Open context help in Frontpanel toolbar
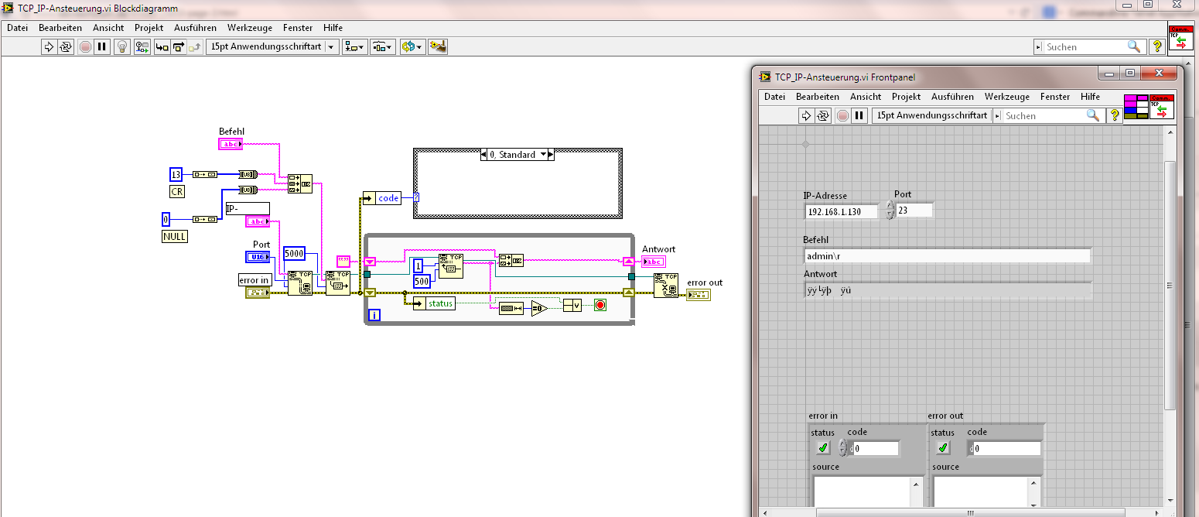This screenshot has width=1199, height=517. point(1115,115)
